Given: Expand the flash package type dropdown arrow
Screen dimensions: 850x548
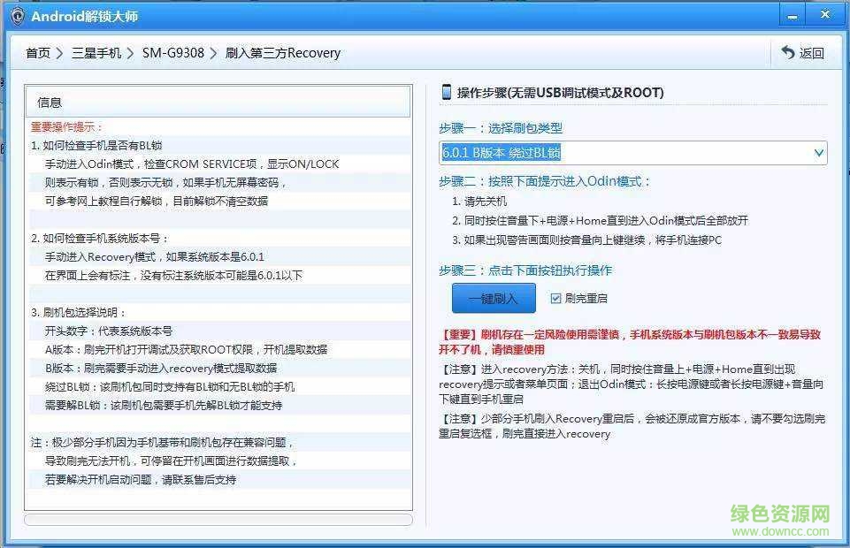Looking at the screenshot, I should 818,153.
